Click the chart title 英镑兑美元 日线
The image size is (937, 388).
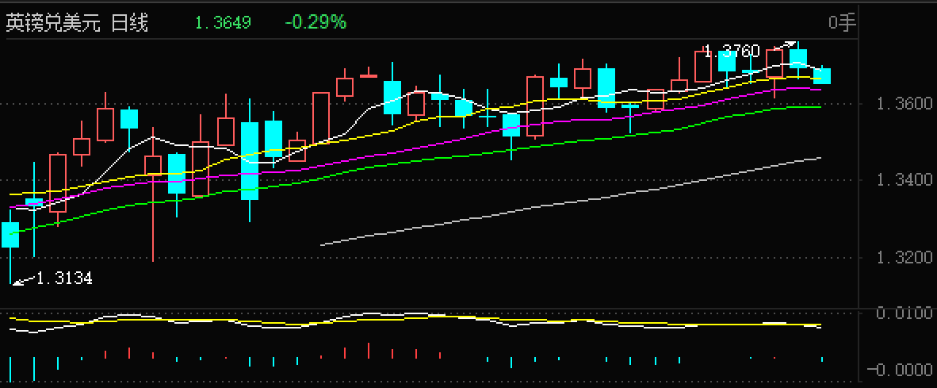[x=77, y=23]
